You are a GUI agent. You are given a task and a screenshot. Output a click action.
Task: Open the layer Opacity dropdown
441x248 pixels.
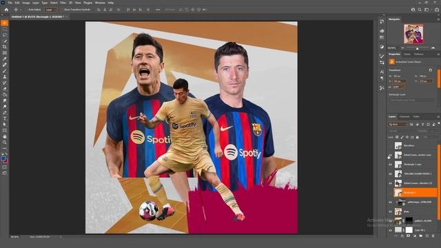pos(433,131)
